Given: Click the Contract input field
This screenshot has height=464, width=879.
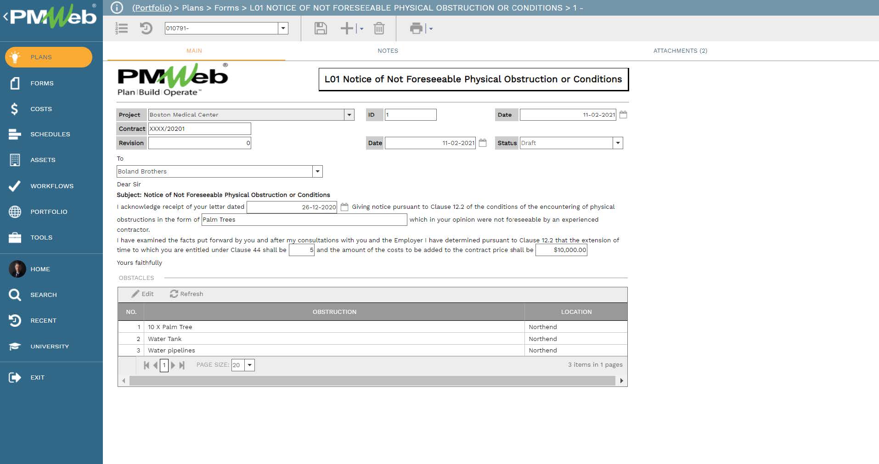Looking at the screenshot, I should (x=199, y=129).
